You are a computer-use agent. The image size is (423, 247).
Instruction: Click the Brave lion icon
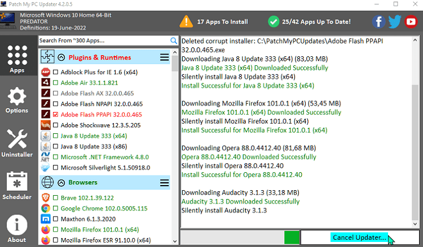[46, 197]
